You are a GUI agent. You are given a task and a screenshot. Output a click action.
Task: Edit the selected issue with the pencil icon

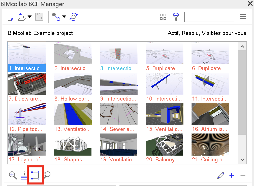221,175
